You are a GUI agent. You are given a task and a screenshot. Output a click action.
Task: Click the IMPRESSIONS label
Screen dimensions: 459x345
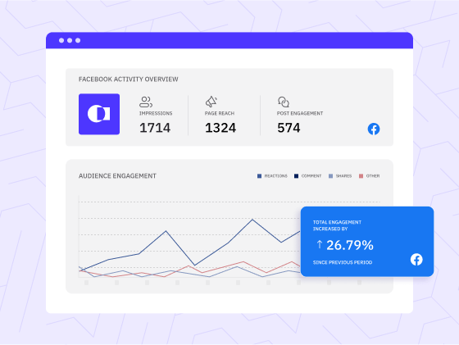click(x=156, y=113)
